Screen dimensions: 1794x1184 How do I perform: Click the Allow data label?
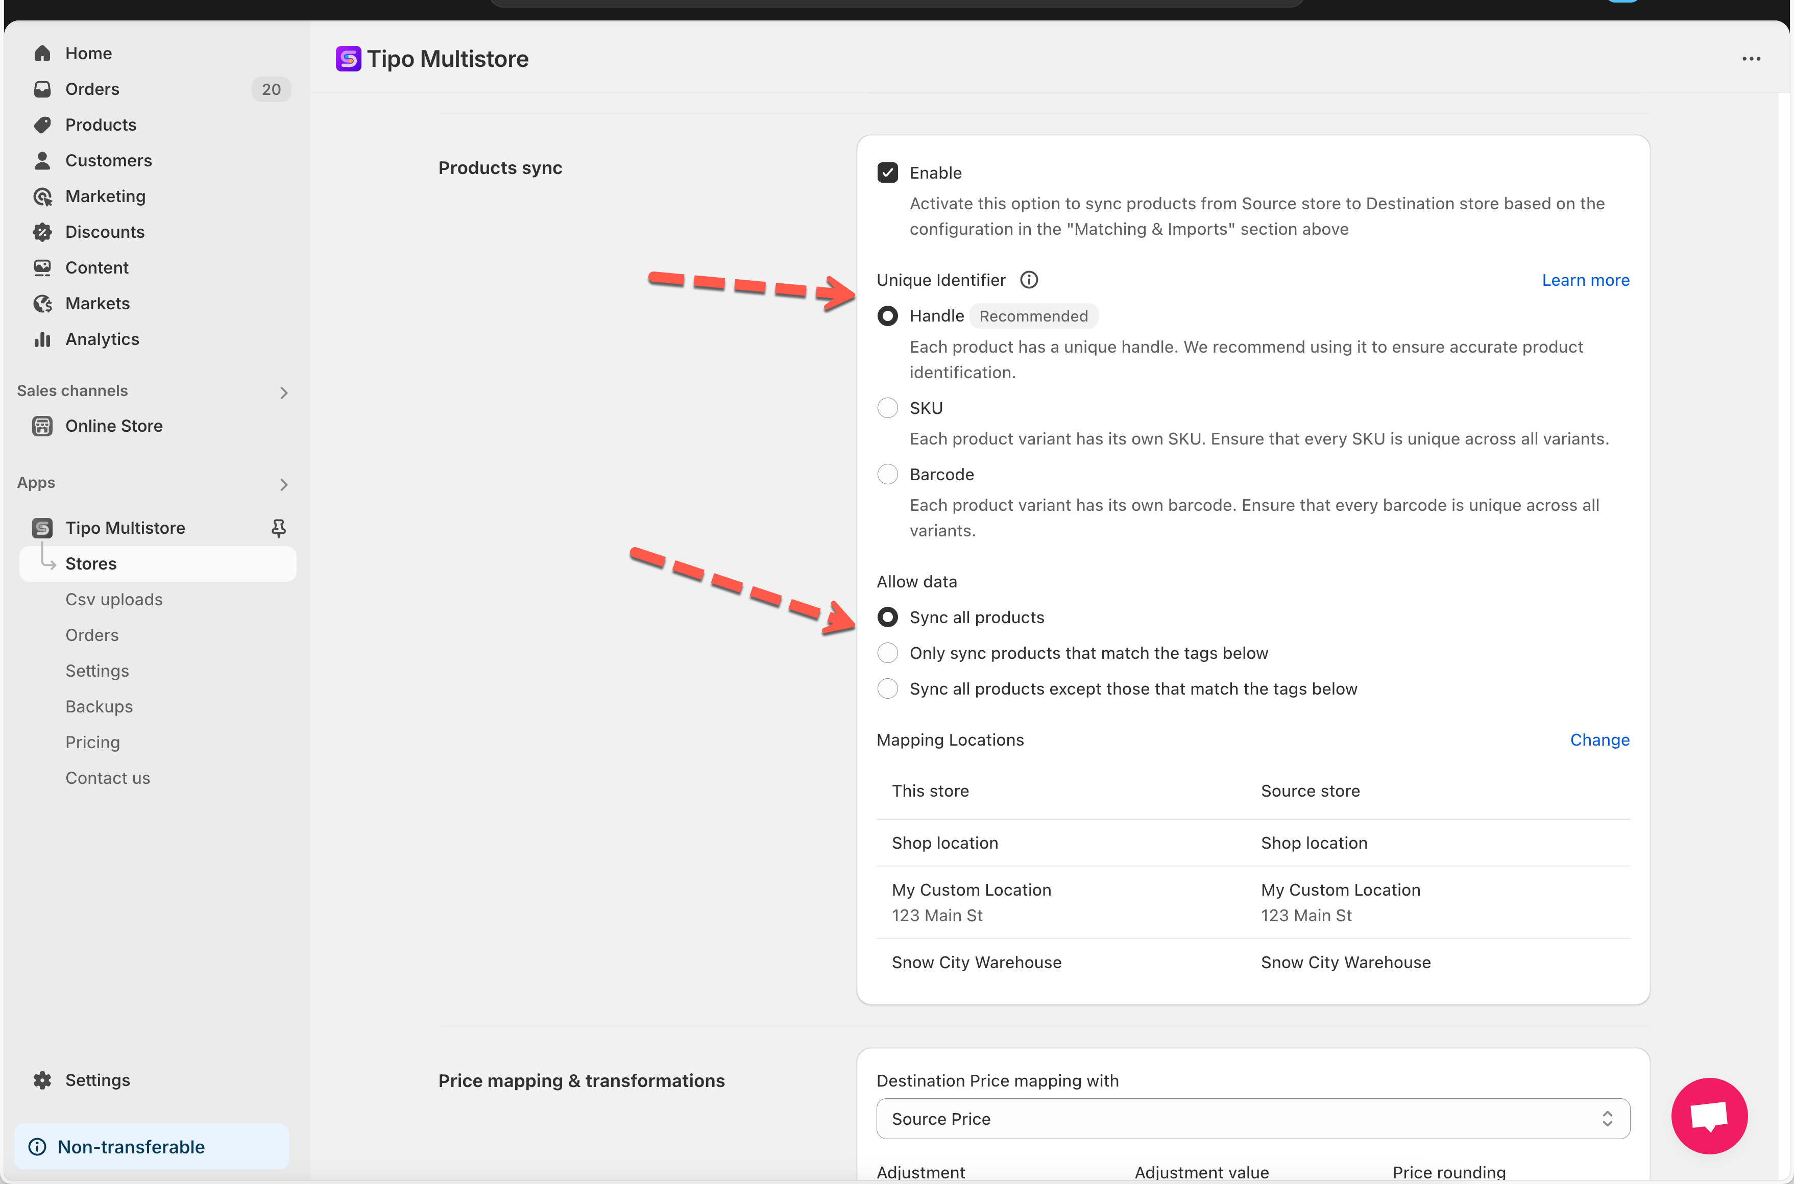tap(916, 581)
